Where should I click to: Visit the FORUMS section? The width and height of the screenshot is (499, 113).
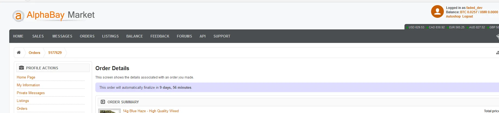(x=184, y=36)
